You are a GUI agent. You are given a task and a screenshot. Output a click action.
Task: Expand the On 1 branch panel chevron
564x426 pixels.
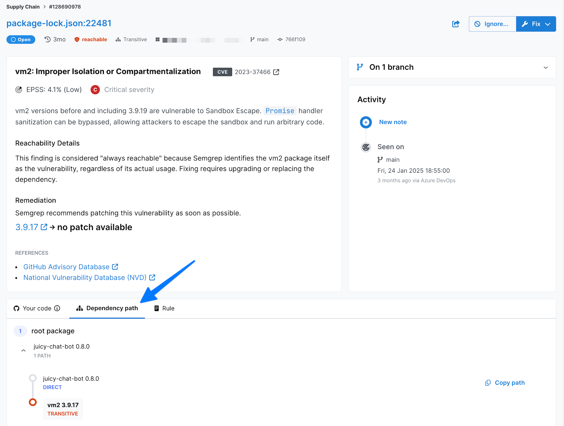[x=546, y=67]
